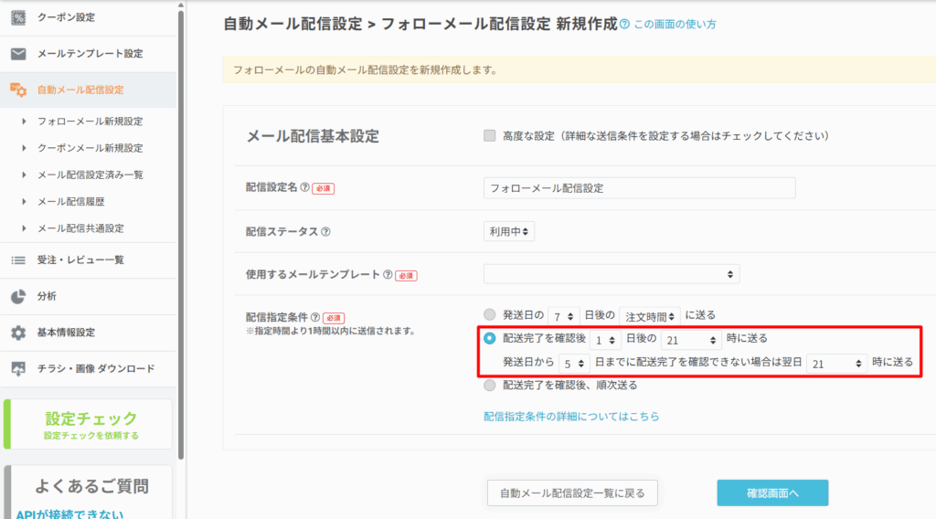Screen dimensions: 936x519
Task: Click the orders and reviews list icon
Action: click(18, 260)
